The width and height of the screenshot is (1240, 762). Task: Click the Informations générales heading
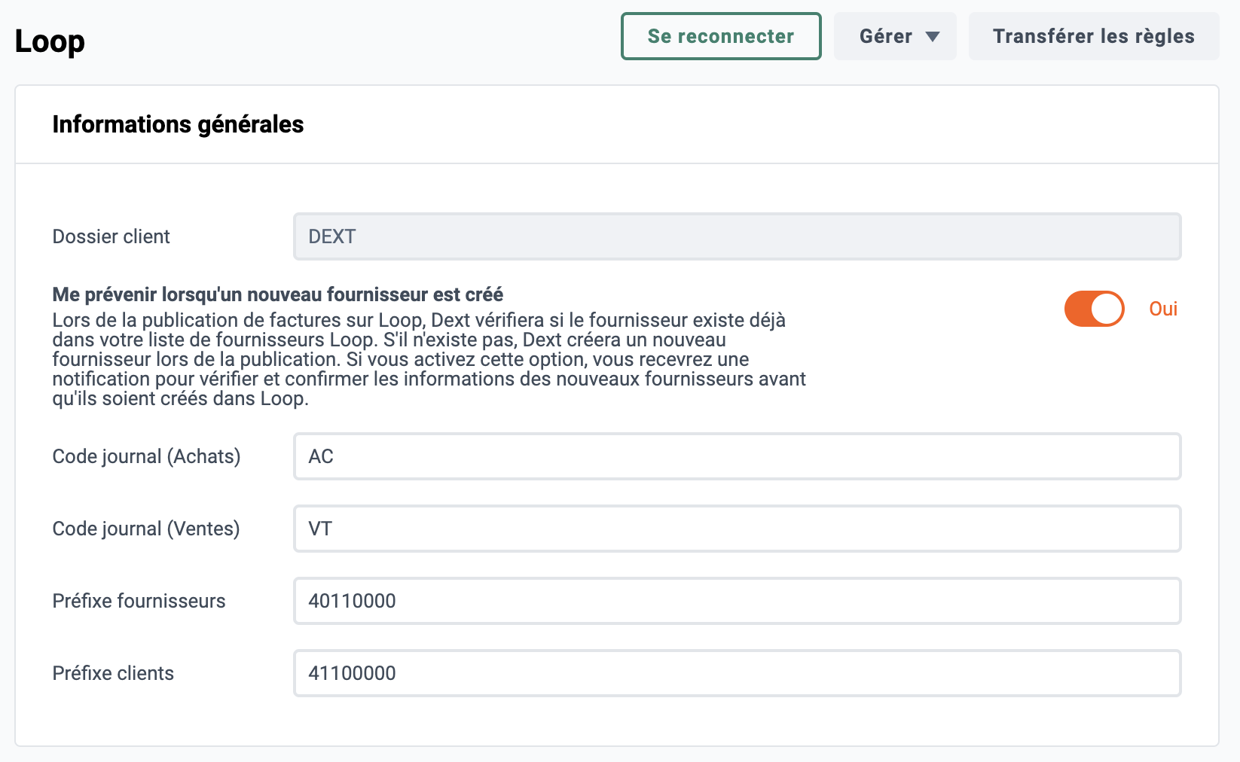coord(178,124)
